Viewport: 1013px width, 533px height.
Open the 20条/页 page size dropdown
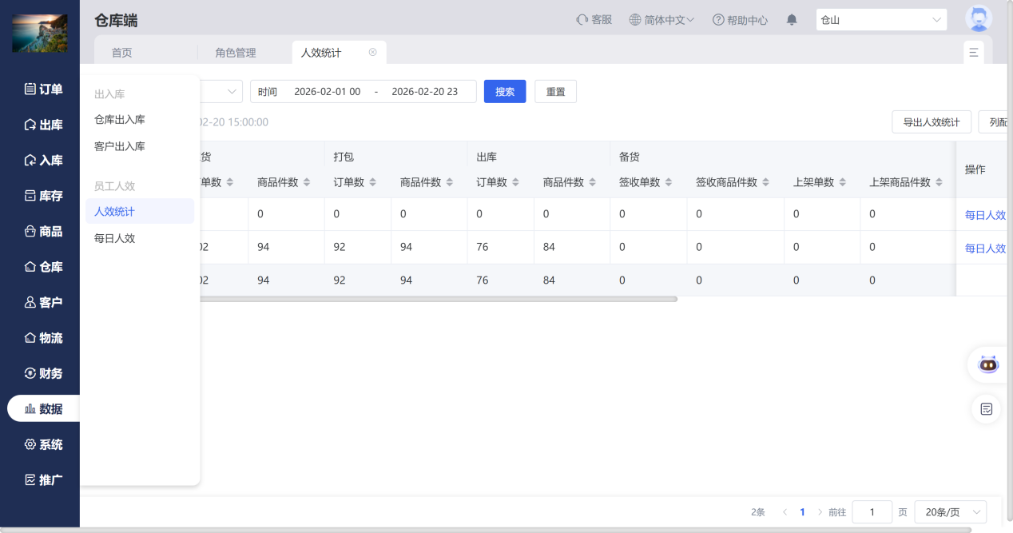coord(950,511)
